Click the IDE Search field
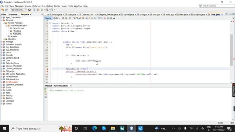Image resolution: width=235 pixels, height=132 pixels. (x=217, y=6)
